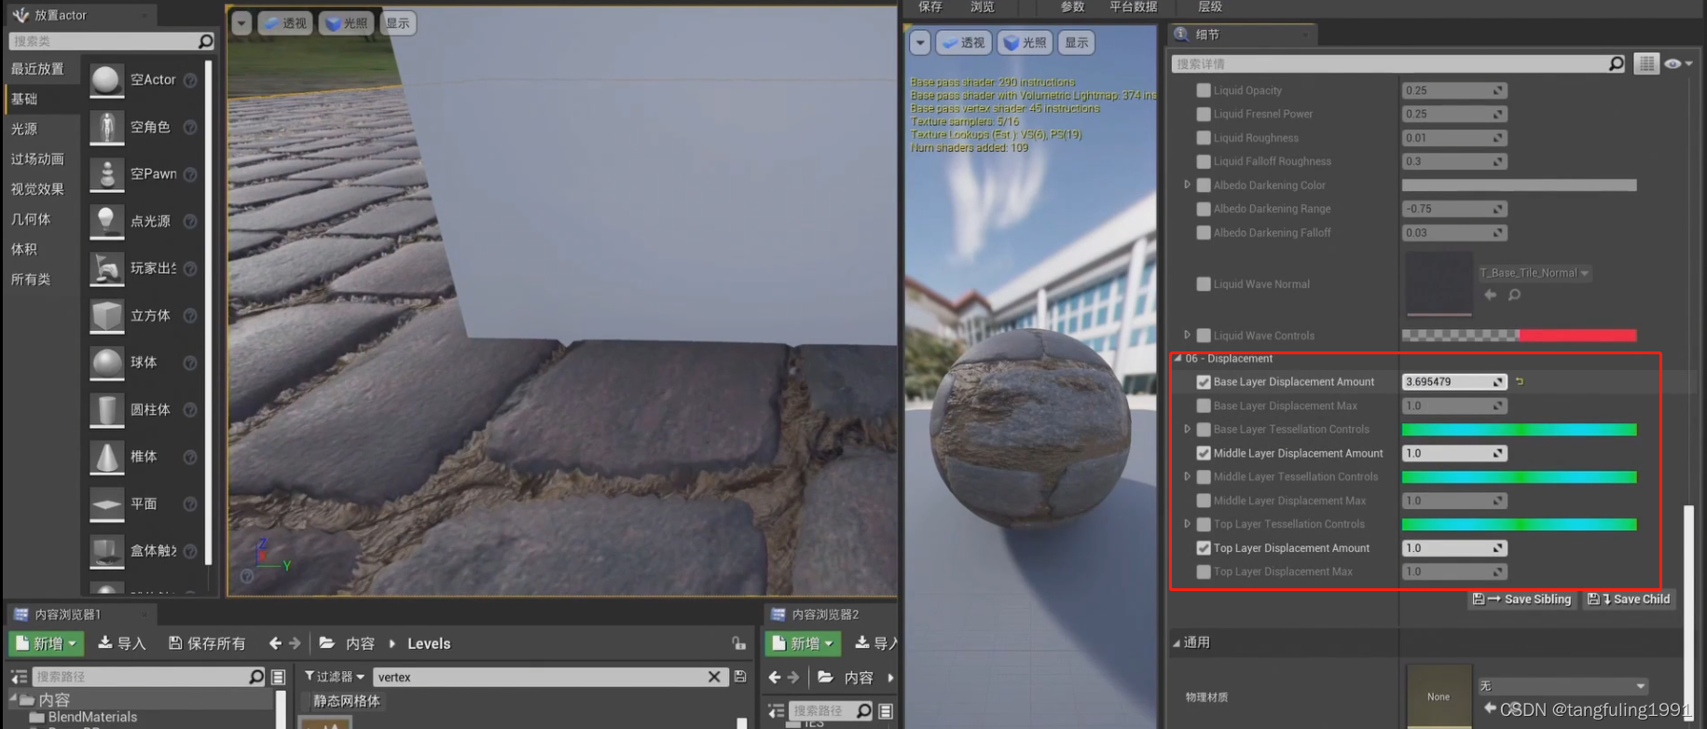Image resolution: width=1707 pixels, height=729 pixels.
Task: Click search magnifier in 搜索类 field
Action: coord(206,41)
